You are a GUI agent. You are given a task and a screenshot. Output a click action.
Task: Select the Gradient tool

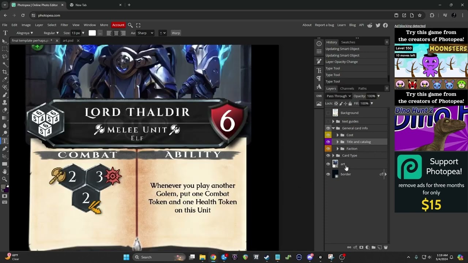(x=5, y=118)
